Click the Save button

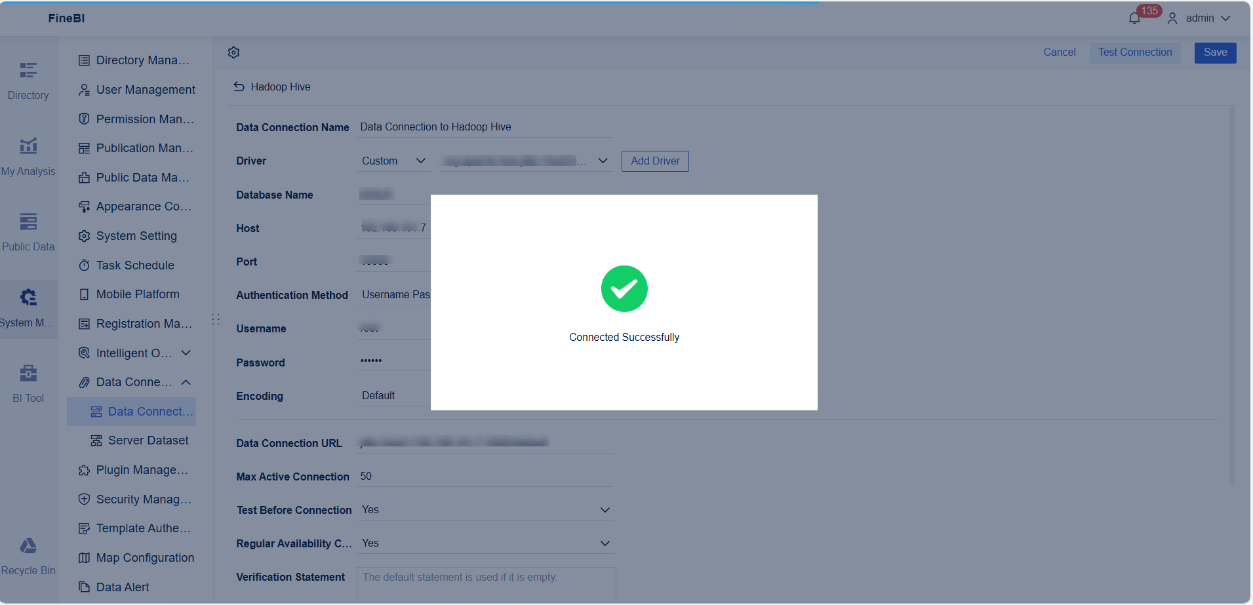tap(1215, 52)
